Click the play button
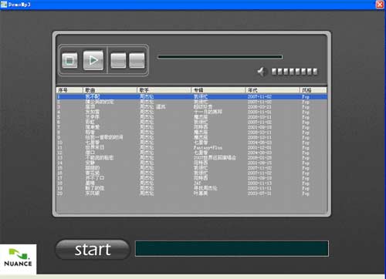 93,60
